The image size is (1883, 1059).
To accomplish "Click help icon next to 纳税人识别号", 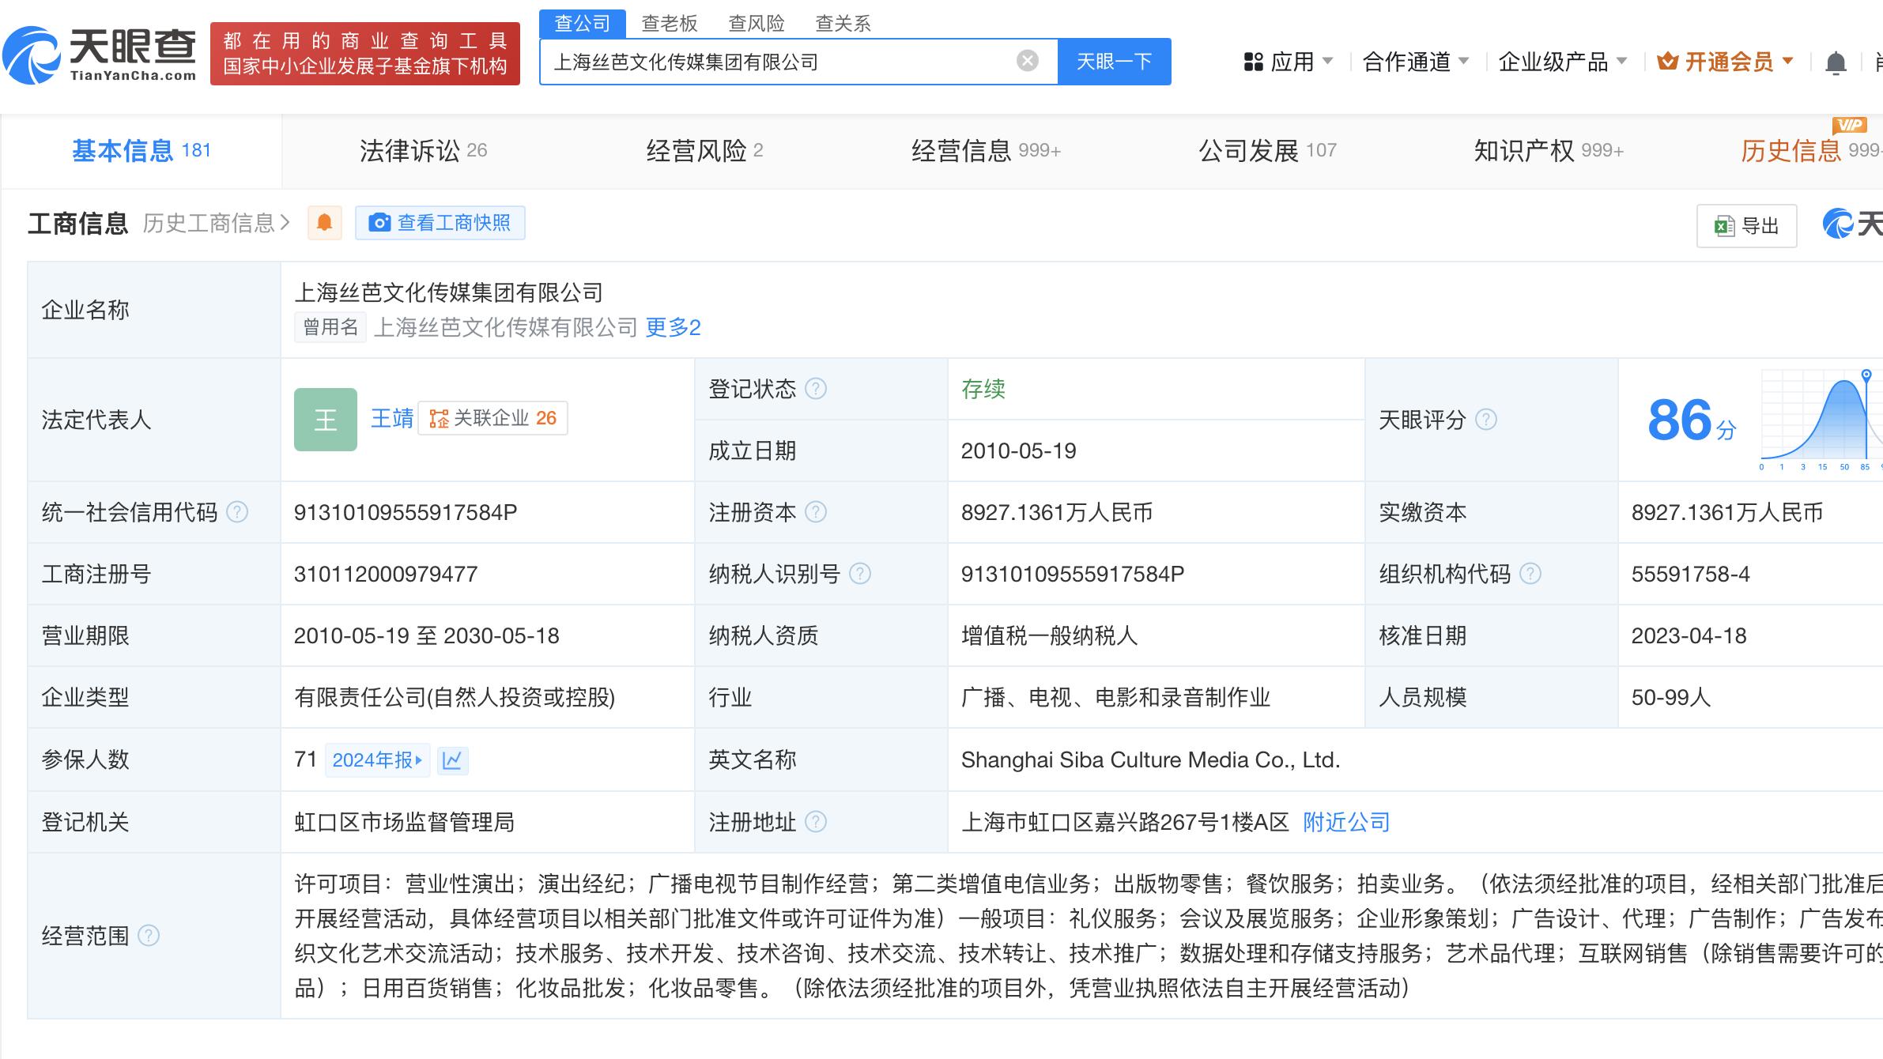I will click(x=859, y=574).
